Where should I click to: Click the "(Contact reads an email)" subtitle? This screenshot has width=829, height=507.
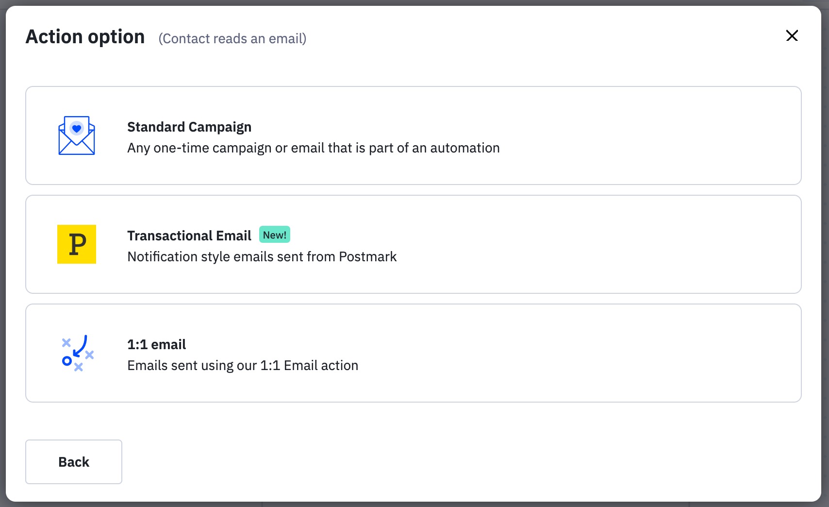(x=232, y=39)
